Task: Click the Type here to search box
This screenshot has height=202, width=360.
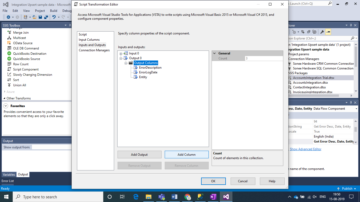Action: pos(58,197)
